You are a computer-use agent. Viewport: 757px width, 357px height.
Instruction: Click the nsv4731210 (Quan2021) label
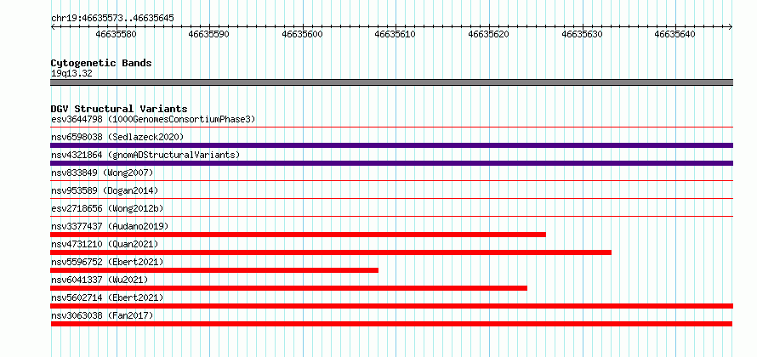105,244
